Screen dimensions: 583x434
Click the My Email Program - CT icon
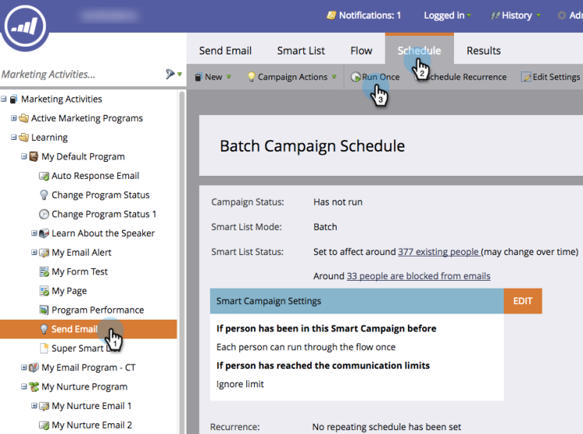tap(34, 367)
